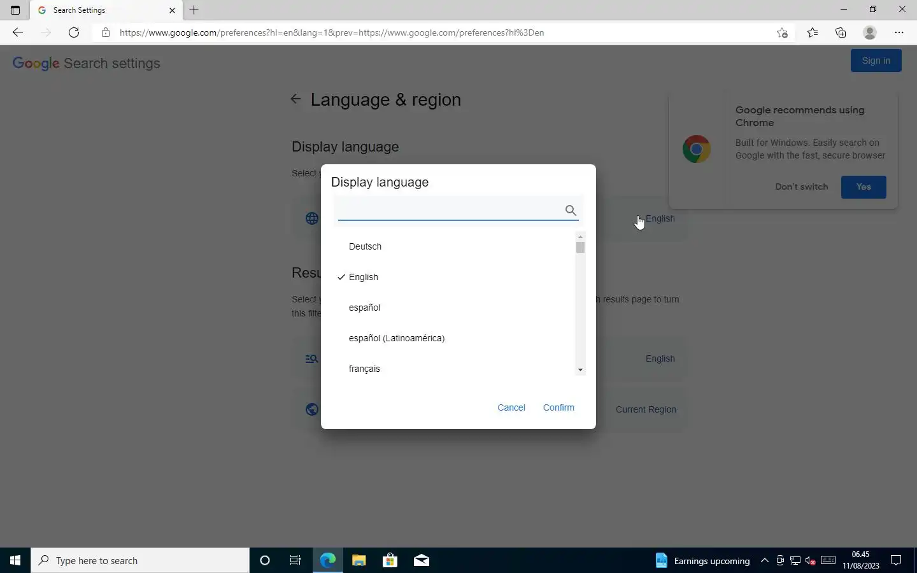Choose español language option
917x573 pixels.
364,308
